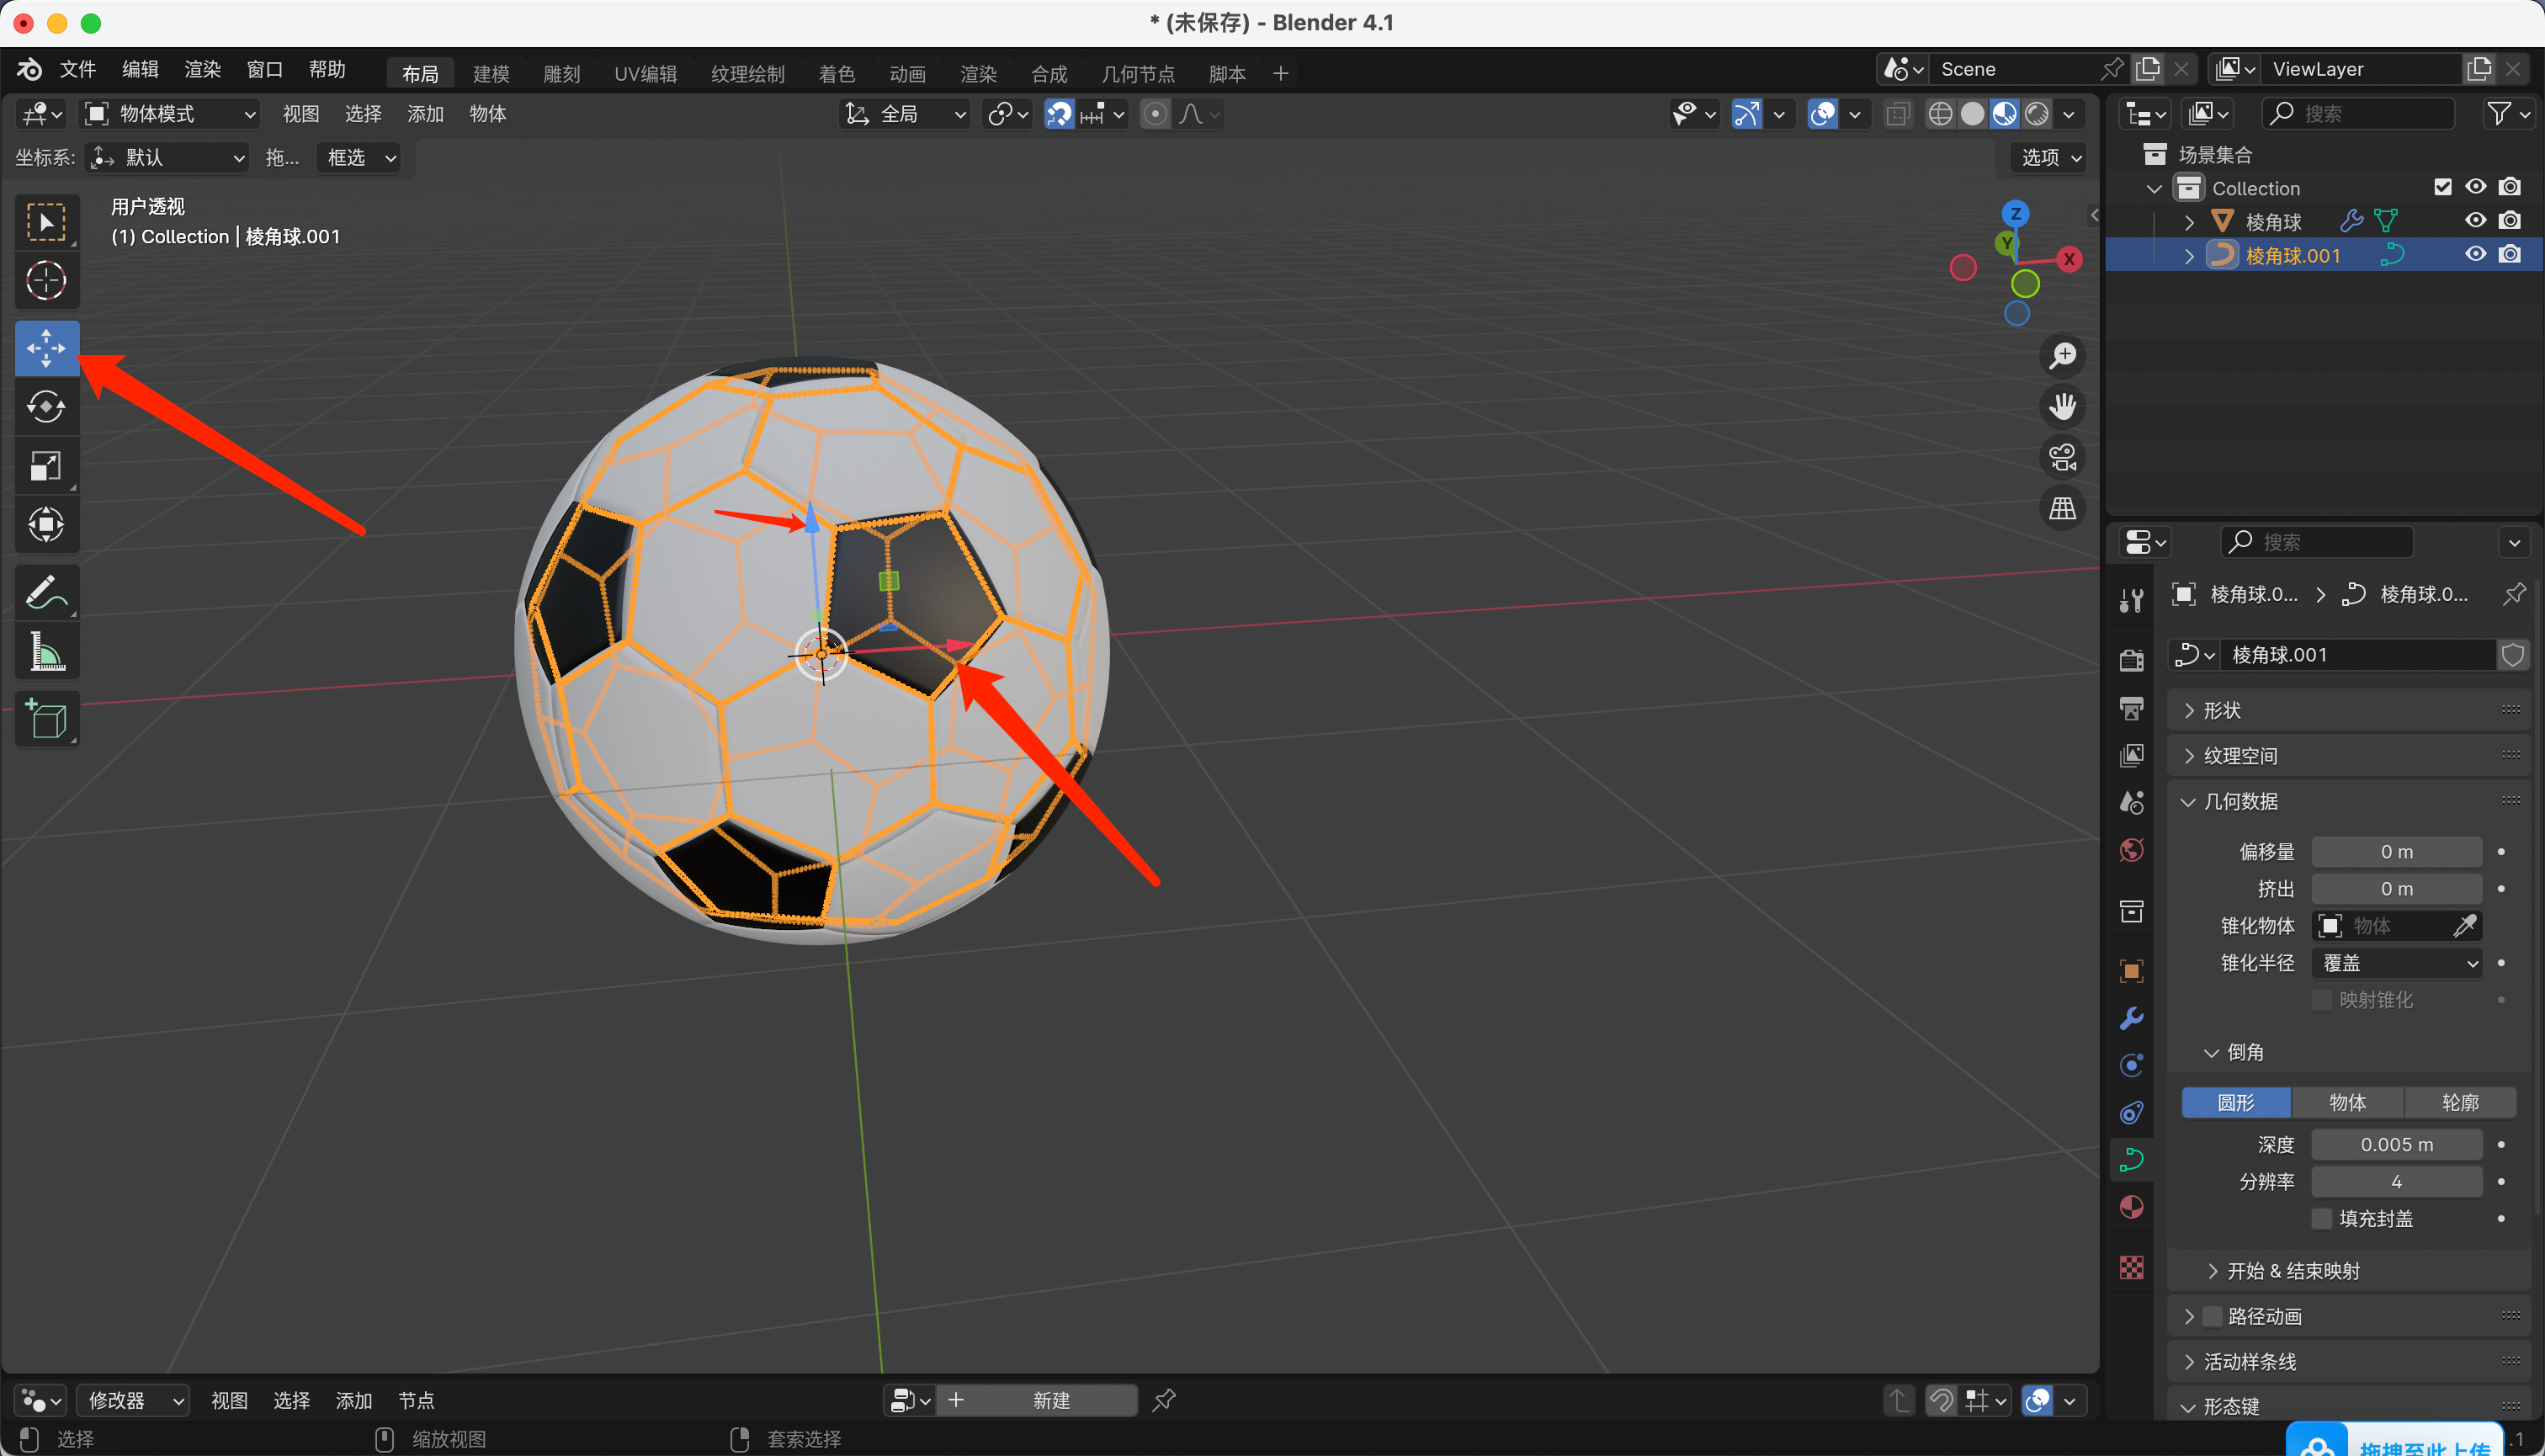
Task: Select the Measure tool
Action: click(x=46, y=652)
